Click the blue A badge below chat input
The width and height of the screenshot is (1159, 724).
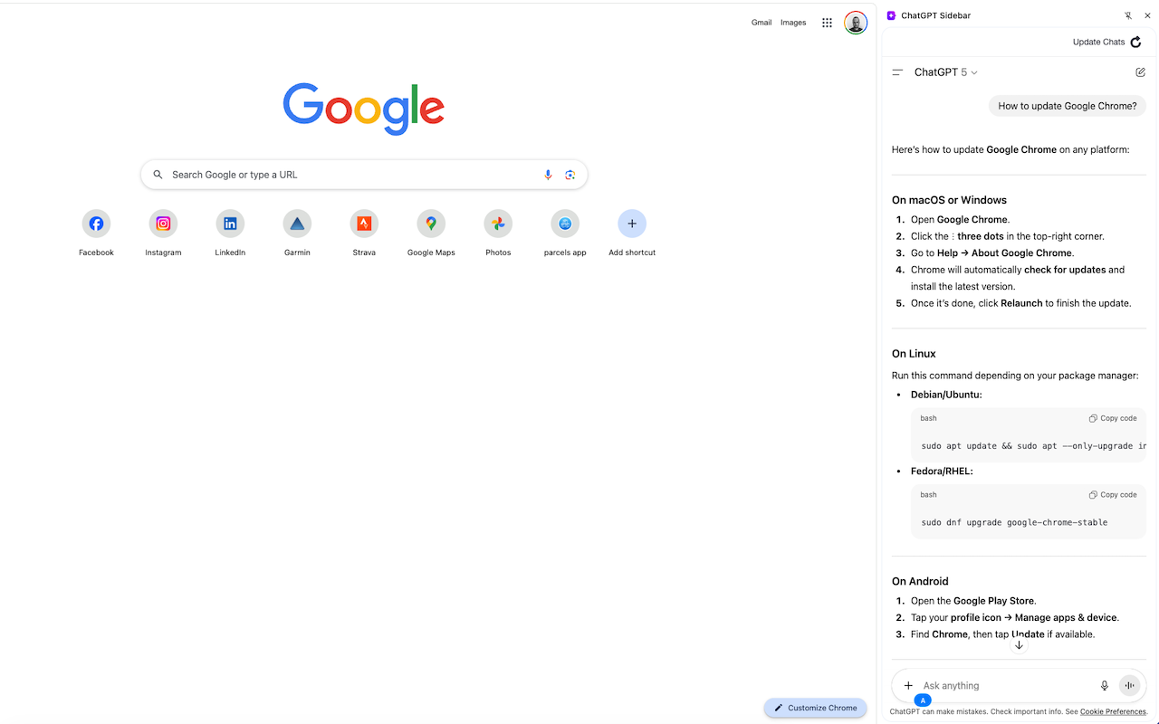tap(923, 700)
